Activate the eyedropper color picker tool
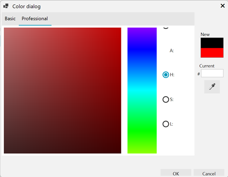The width and height of the screenshot is (228, 177). click(212, 87)
